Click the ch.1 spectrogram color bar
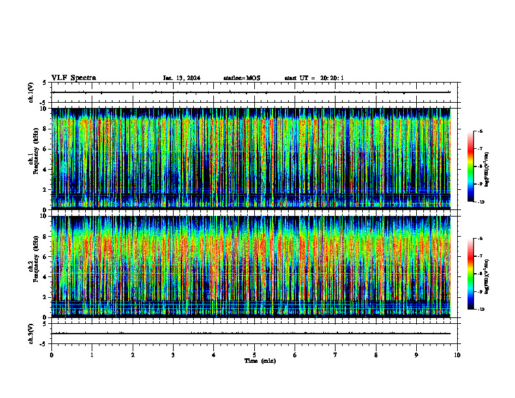The width and height of the screenshot is (515, 398). (470, 166)
